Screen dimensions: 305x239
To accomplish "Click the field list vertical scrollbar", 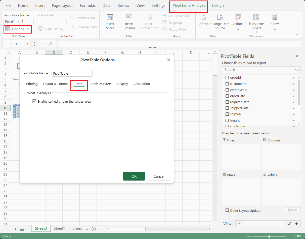I will click(x=299, y=92).
